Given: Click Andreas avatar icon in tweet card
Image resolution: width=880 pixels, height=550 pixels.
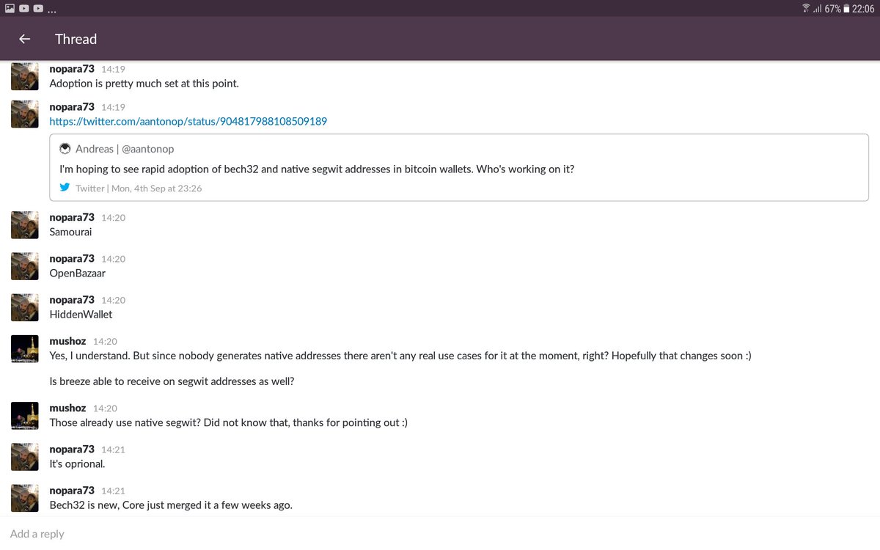Looking at the screenshot, I should (65, 149).
